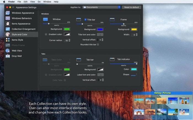Open Style and Color palette icon
This screenshot has height=120, width=193.
pos(8,34)
